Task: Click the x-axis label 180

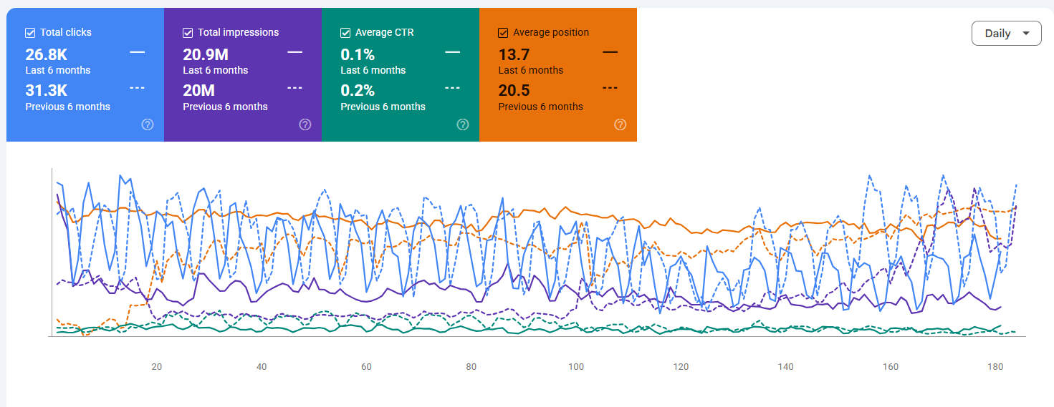Action: 995,367
